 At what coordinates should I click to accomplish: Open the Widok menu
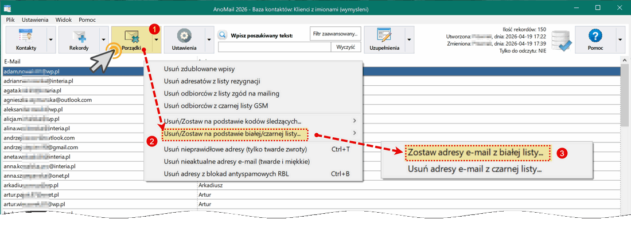(x=64, y=19)
